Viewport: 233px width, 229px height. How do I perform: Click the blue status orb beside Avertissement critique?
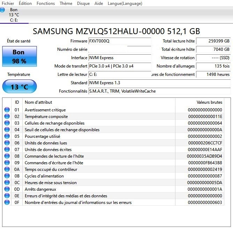(7, 110)
